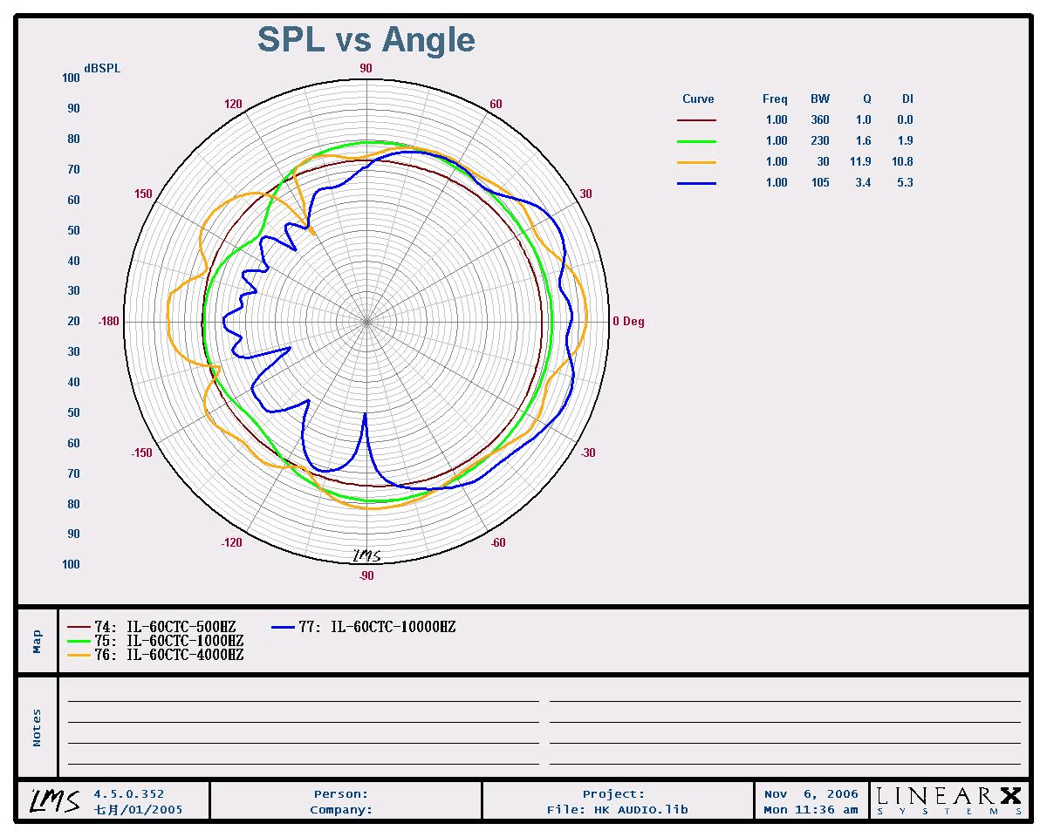Click the orange curve line in the Curve table

(696, 162)
